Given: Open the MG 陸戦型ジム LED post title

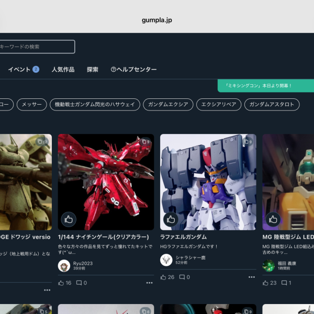Looking at the screenshot, I should click(288, 237).
